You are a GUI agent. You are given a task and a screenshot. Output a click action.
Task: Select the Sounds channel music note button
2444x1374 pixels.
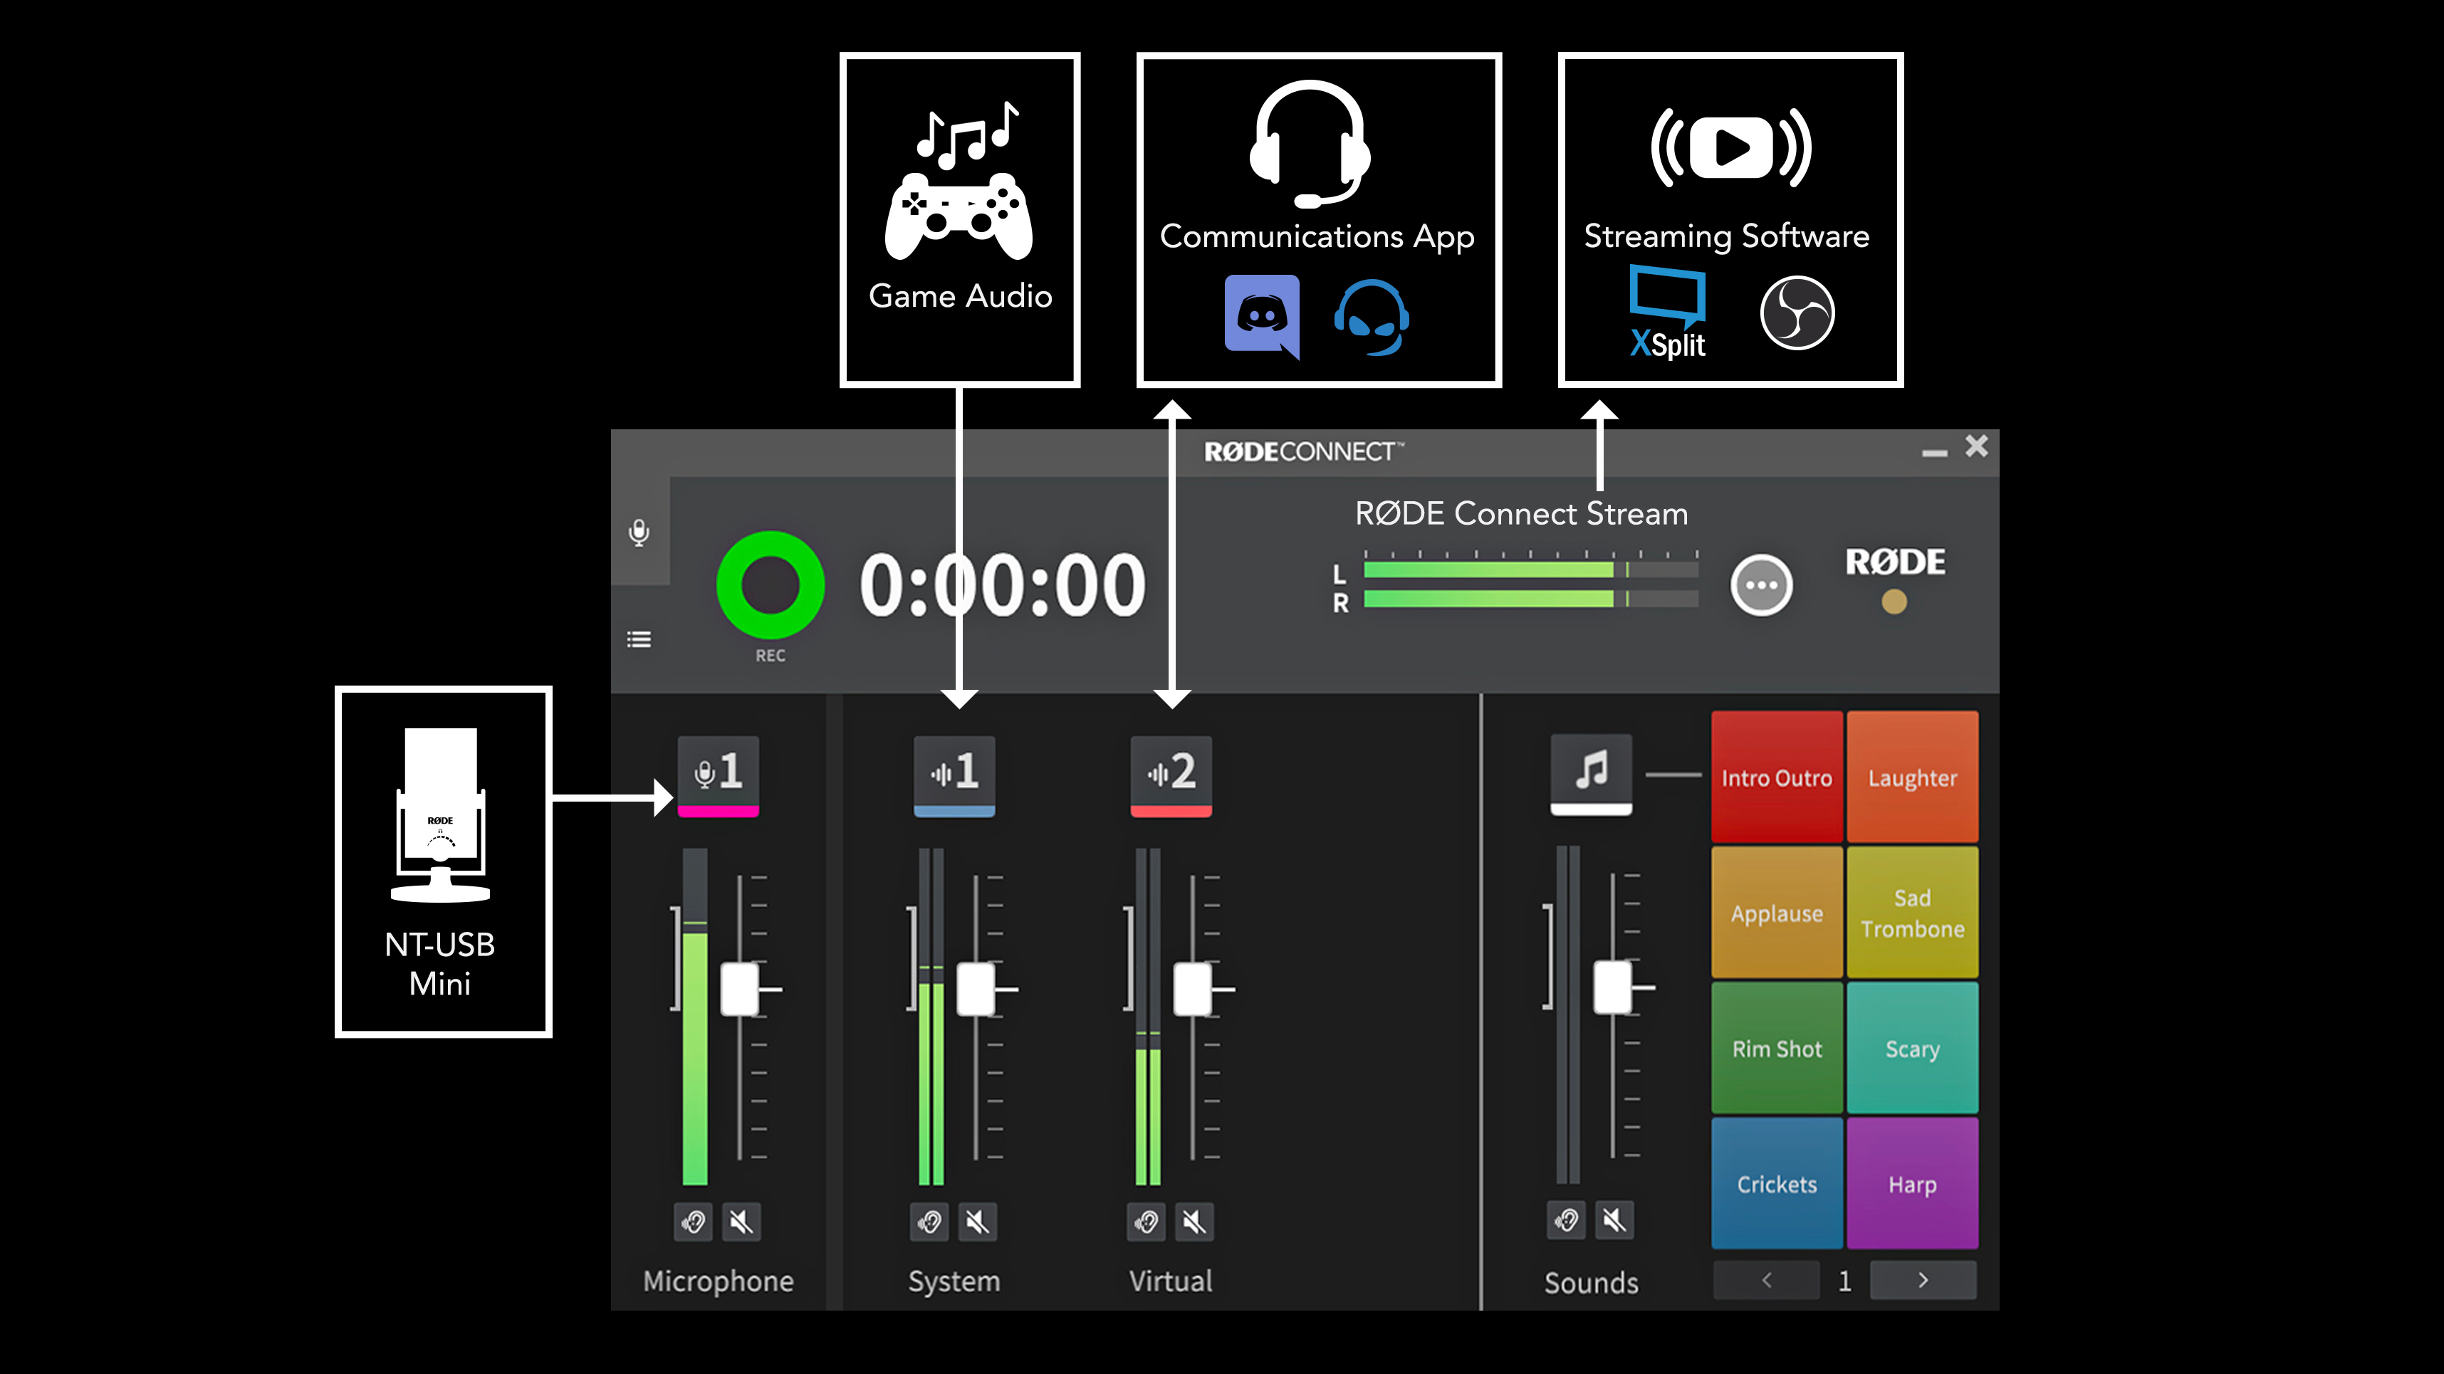point(1591,774)
